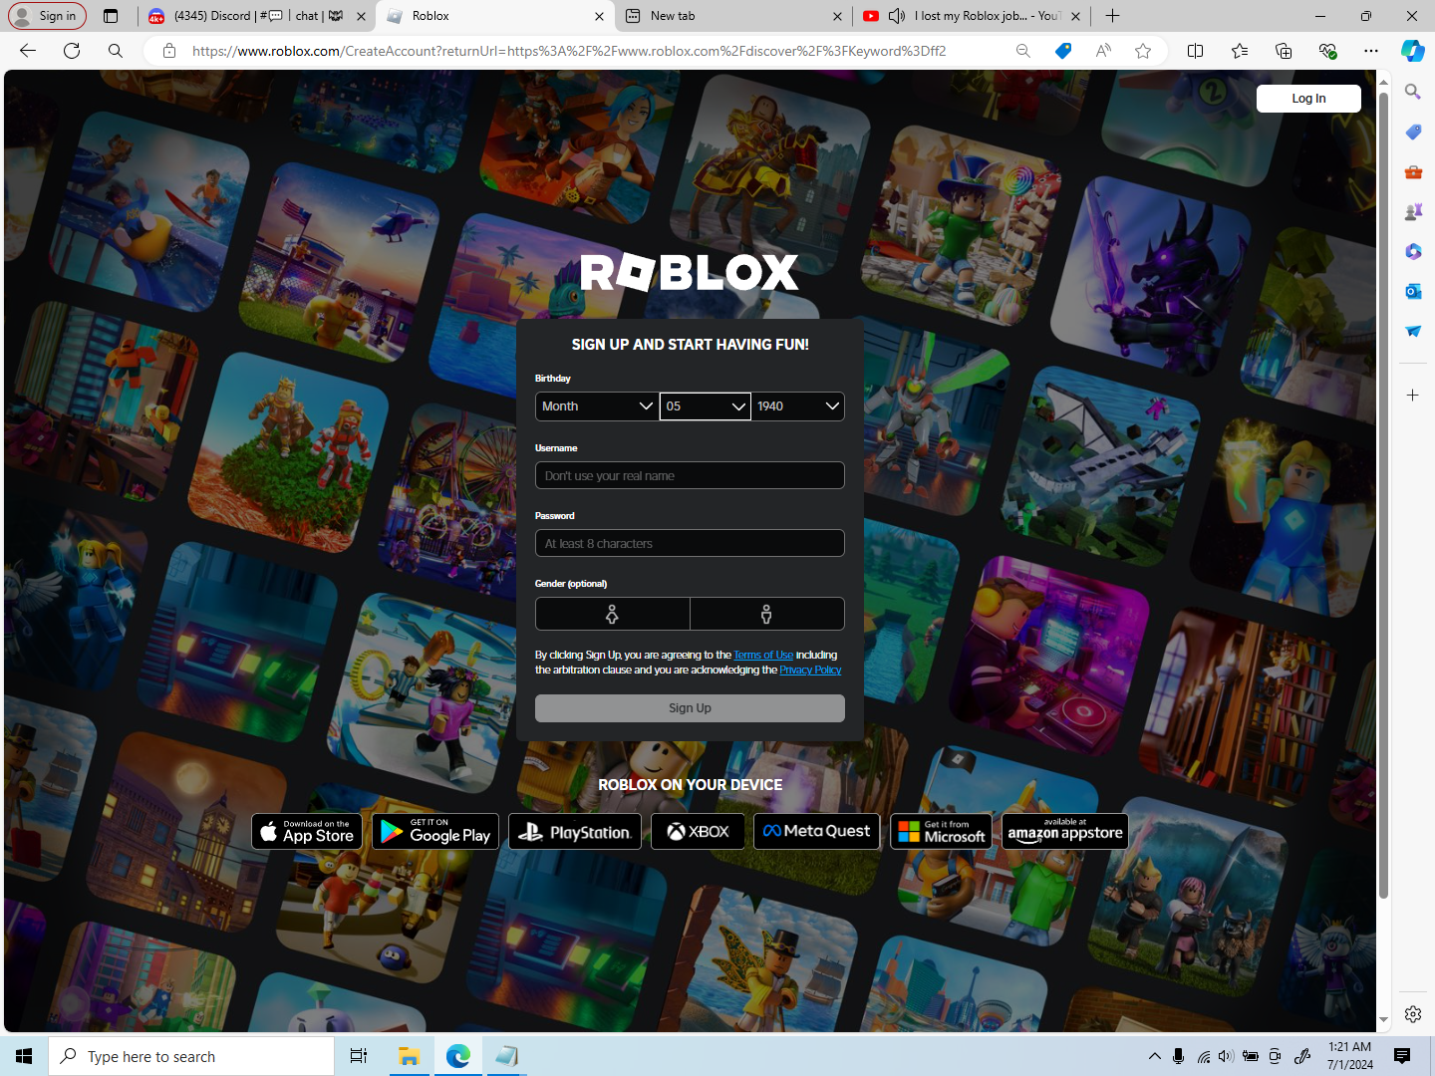The height and width of the screenshot is (1076, 1435).
Task: Focus the Password input field
Action: pos(690,543)
